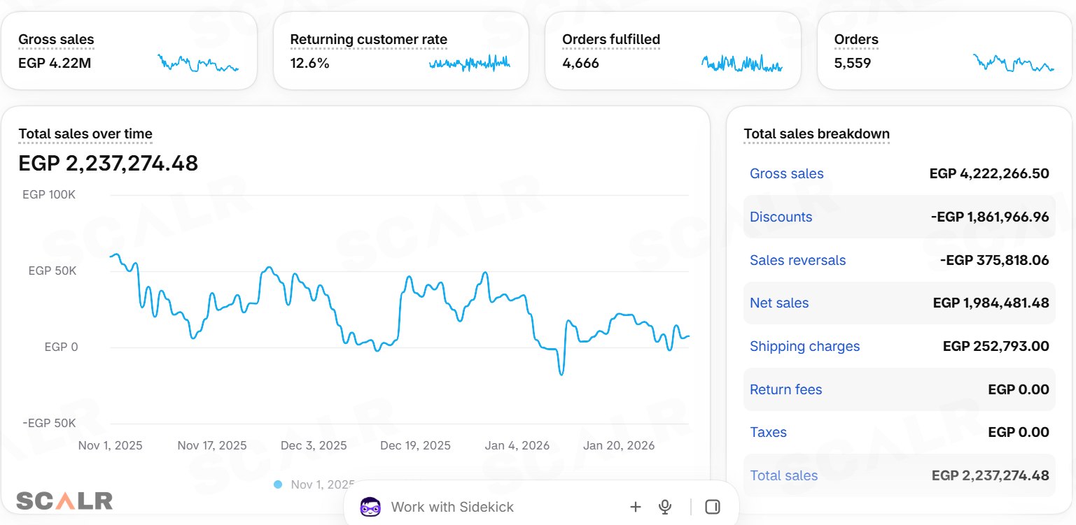
Task: Click the Taxes breakdown link
Action: click(769, 433)
